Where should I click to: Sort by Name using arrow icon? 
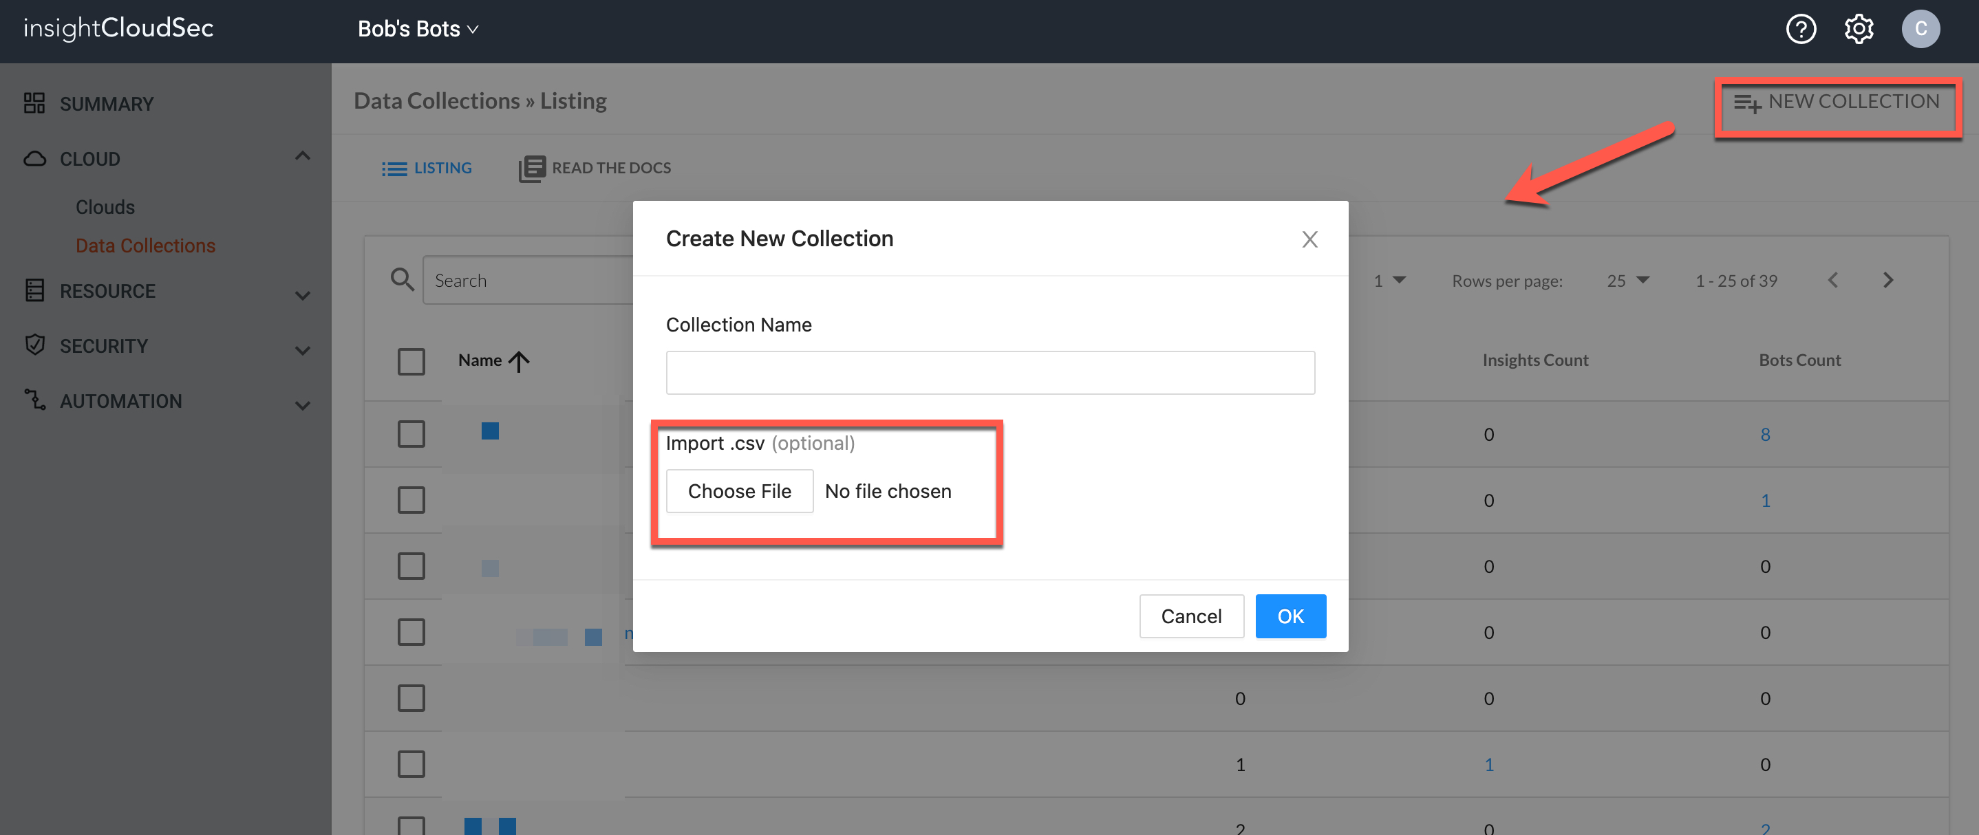coord(520,361)
